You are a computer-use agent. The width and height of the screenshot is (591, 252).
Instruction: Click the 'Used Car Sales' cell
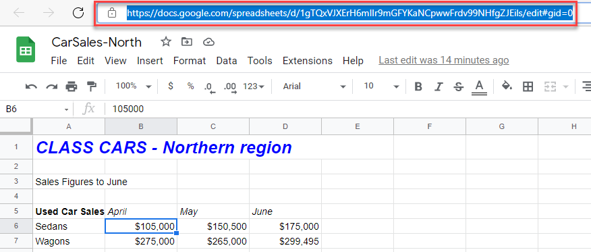pyautogui.click(x=69, y=211)
